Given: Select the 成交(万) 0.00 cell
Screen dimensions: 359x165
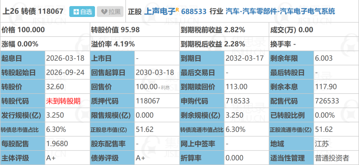Looking at the screenshot, I should coord(314,30).
